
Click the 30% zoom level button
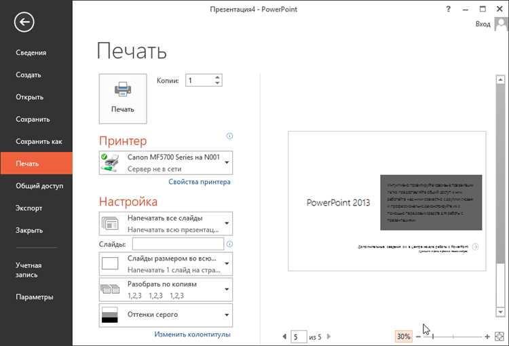point(404,337)
